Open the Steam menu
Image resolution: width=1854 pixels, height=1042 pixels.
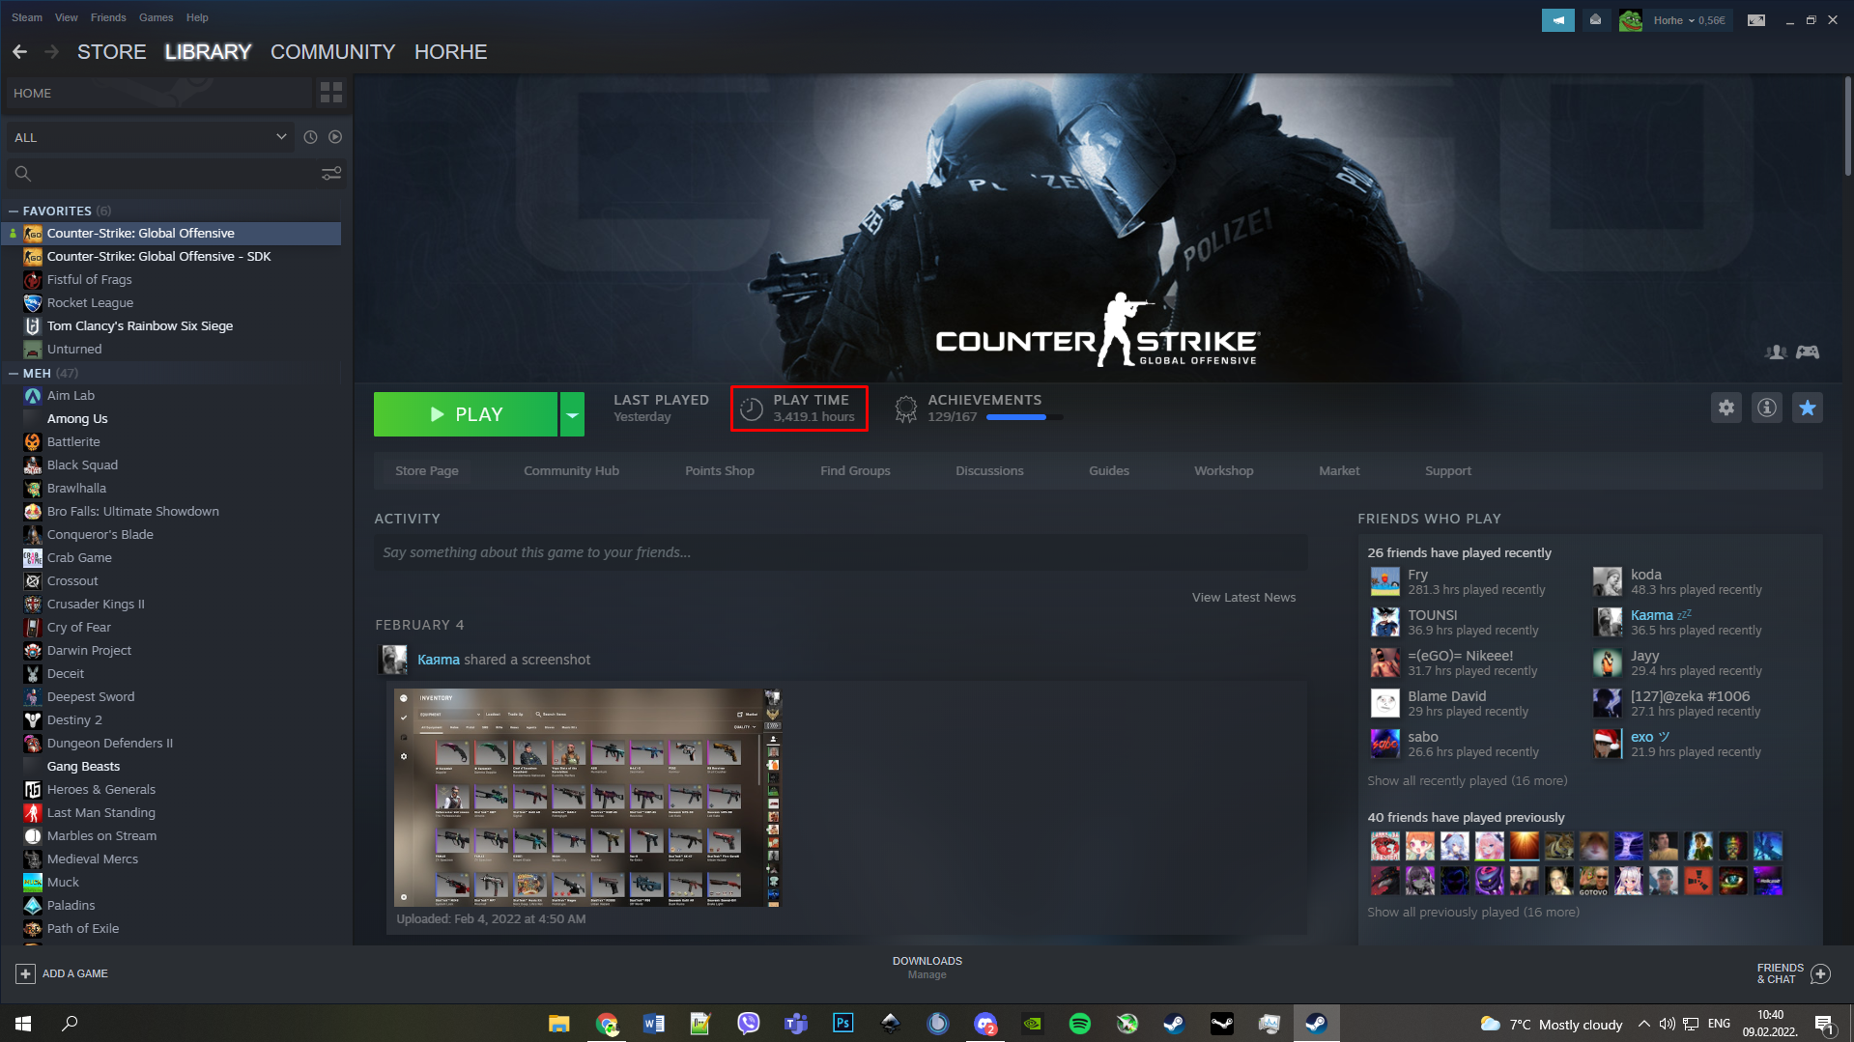(x=27, y=17)
